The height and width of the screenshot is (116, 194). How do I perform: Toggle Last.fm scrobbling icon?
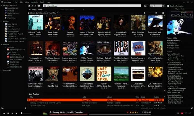click(182, 113)
